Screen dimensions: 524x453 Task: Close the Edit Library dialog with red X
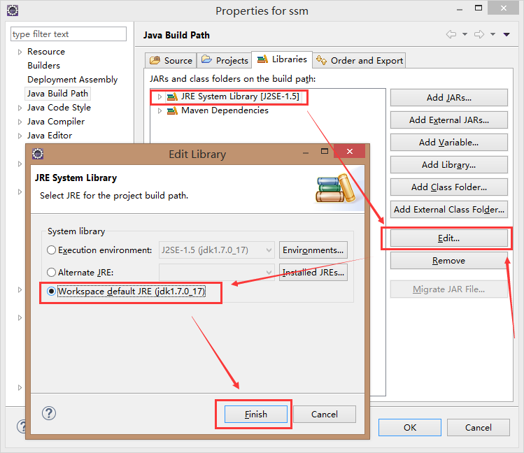(350, 151)
